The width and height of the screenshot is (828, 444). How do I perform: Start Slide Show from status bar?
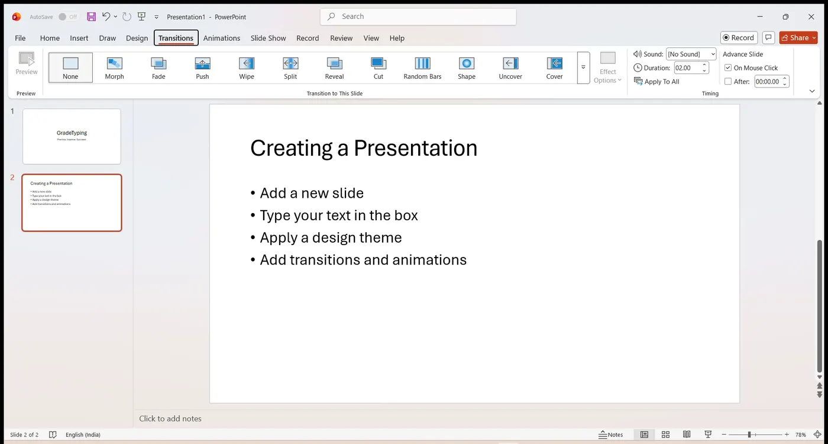tap(708, 435)
